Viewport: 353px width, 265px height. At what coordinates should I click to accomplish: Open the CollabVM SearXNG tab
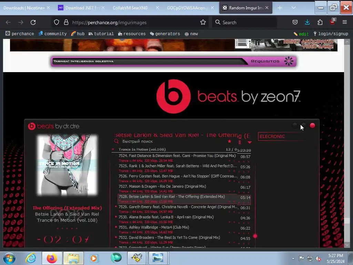coord(130,8)
